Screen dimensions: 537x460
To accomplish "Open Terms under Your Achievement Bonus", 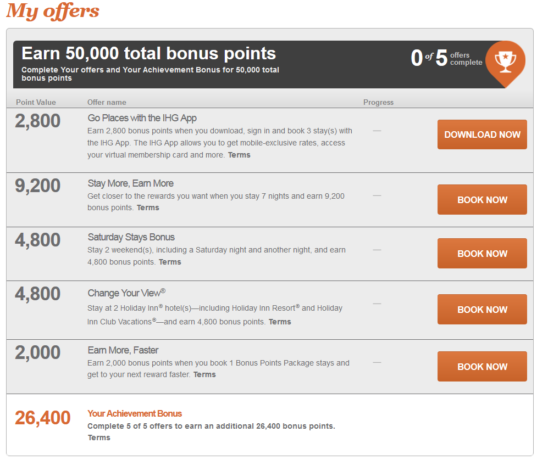I will click(99, 438).
